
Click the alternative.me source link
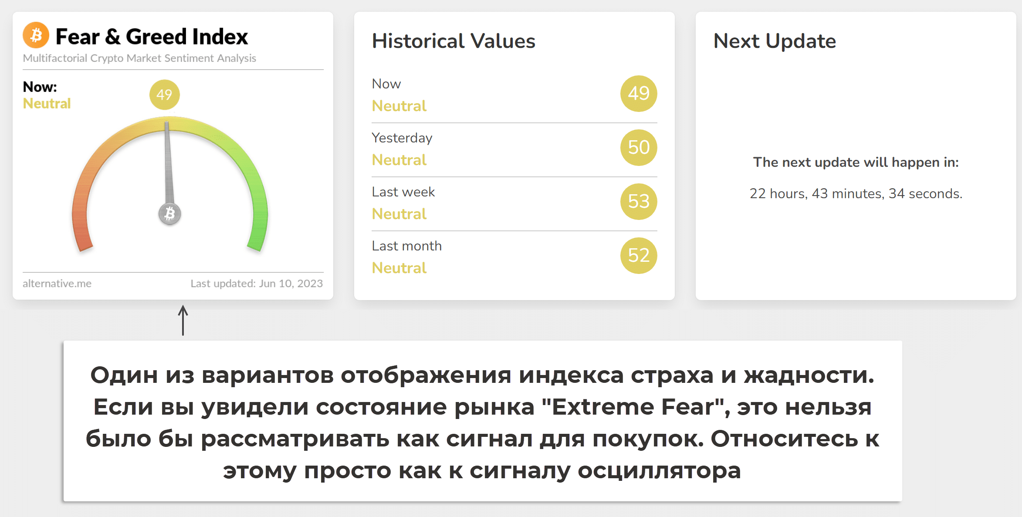pos(57,284)
